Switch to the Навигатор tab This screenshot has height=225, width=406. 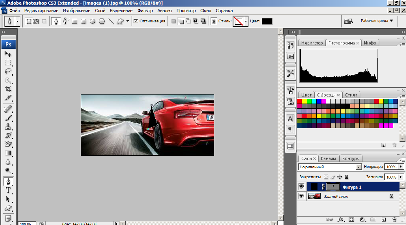(x=312, y=43)
